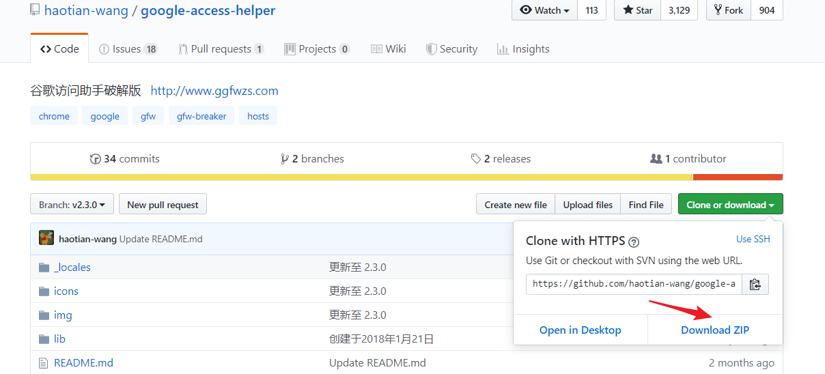
Task: Select the chrome topic tag
Action: [x=54, y=116]
